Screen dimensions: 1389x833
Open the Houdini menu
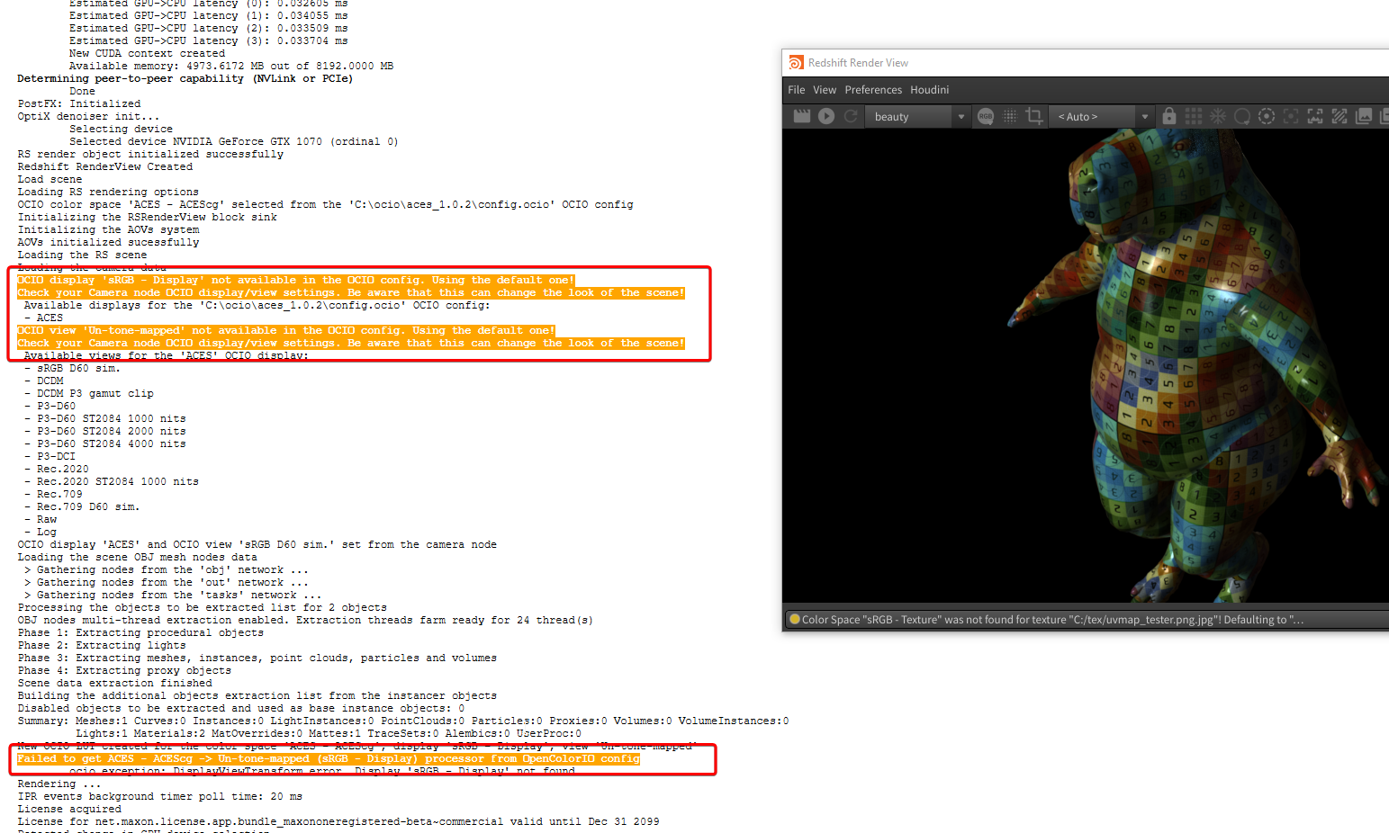(929, 90)
